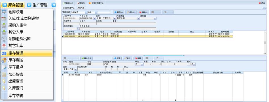The width and height of the screenshot is (269, 102).
Task: Click the 规格/型号/描述 field showing 12*100
Action: (119, 64)
